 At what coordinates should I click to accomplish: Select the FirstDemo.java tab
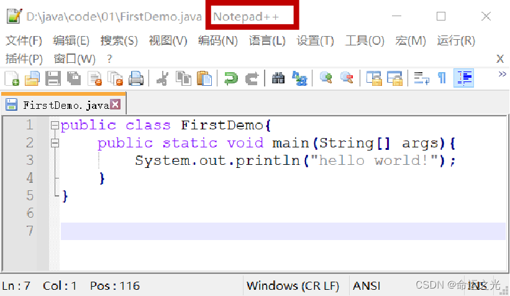click(64, 105)
